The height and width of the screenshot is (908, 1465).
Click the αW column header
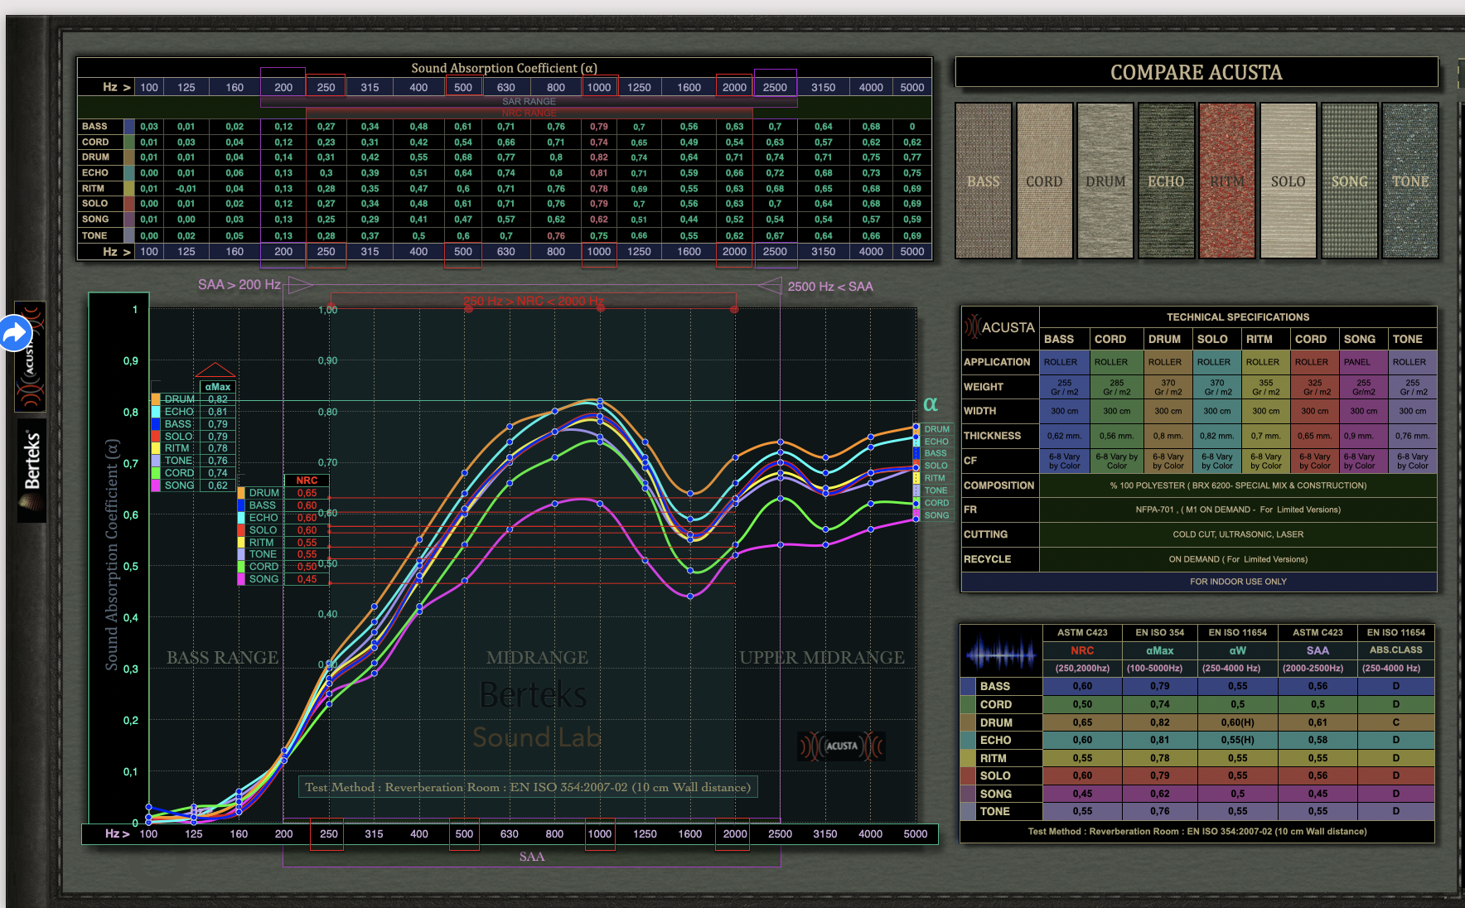pyautogui.click(x=1237, y=650)
